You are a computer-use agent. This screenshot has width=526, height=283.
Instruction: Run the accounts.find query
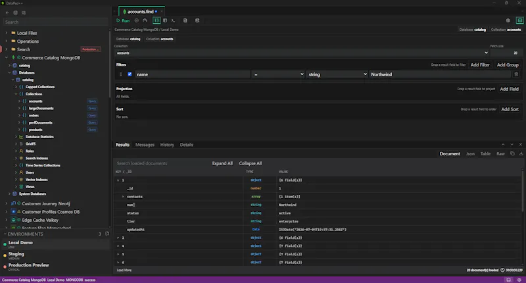coord(123,20)
